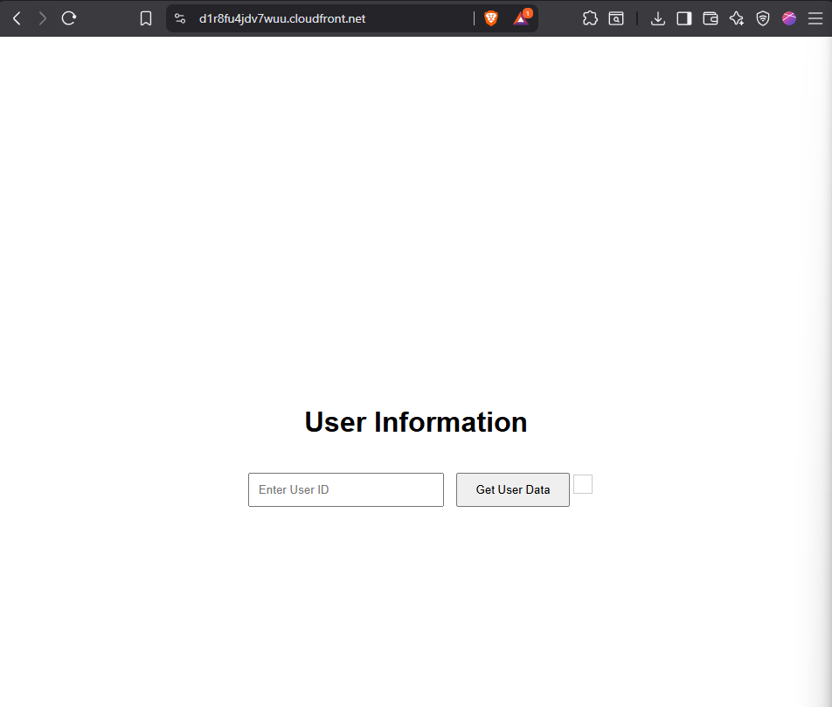Click the magnifier window icon beside Extensions

616,18
